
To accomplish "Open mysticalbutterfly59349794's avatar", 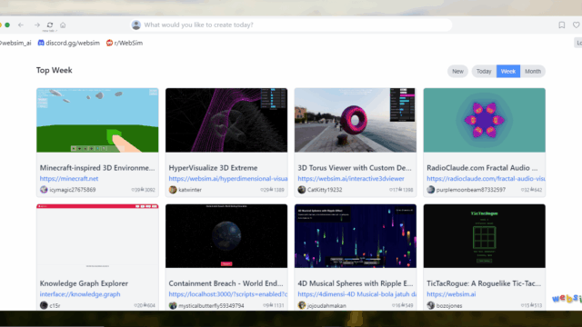I will coord(173,305).
